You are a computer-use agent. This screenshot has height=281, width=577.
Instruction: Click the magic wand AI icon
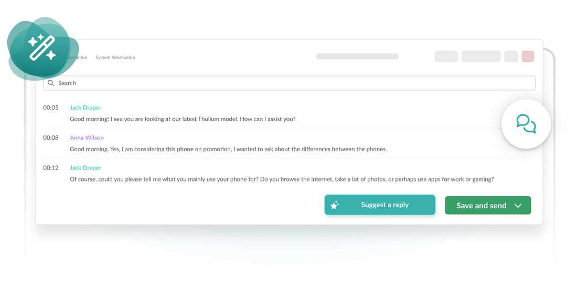point(42,48)
